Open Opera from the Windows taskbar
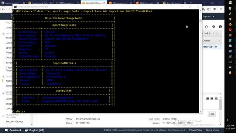Image resolution: width=236 pixels, height=133 pixels. (x=230, y=30)
